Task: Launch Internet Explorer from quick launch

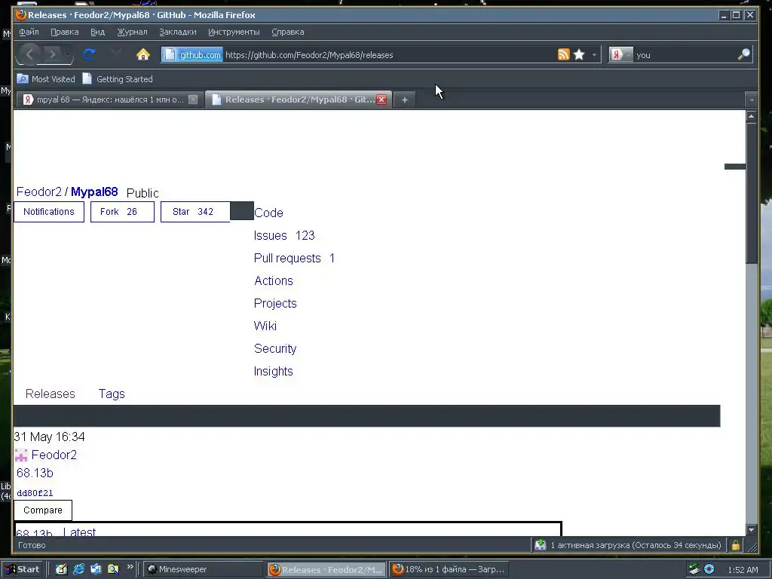Action: pyautogui.click(x=78, y=570)
